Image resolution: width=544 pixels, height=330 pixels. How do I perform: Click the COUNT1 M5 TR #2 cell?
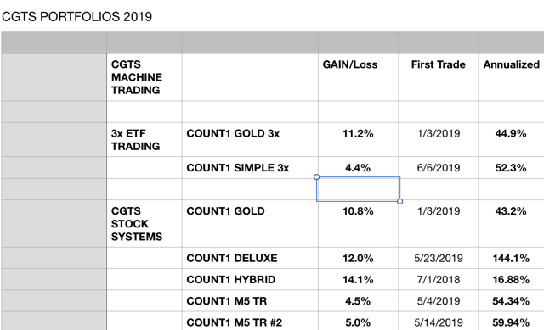click(x=250, y=322)
